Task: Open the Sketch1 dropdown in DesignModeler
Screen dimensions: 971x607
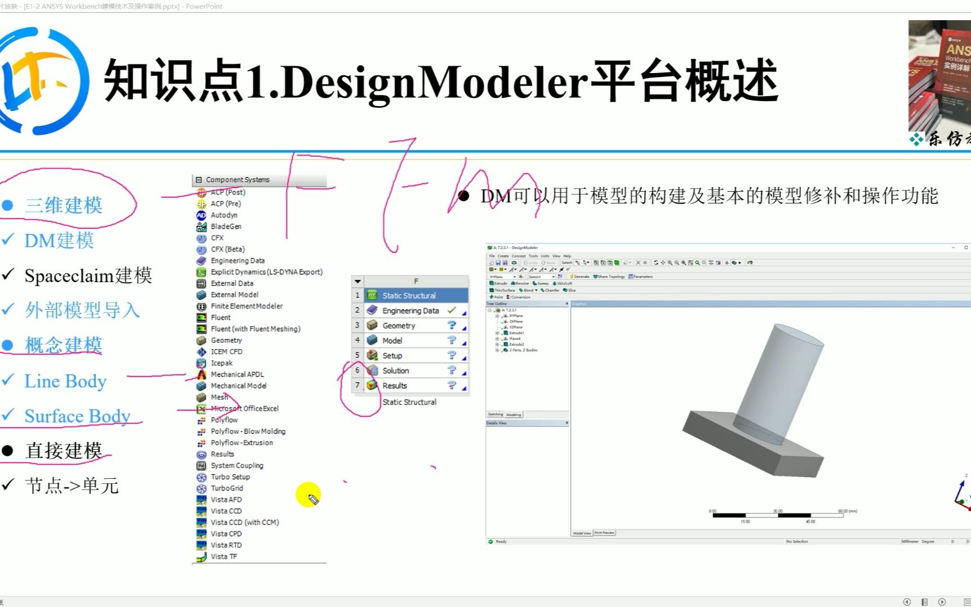Action: pos(553,277)
